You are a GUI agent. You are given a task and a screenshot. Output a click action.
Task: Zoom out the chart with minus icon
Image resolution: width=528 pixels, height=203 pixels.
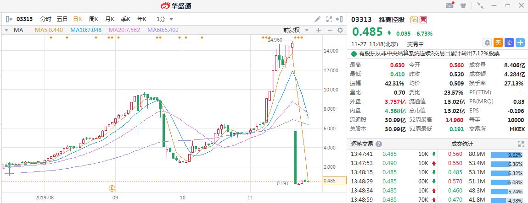coord(330,30)
